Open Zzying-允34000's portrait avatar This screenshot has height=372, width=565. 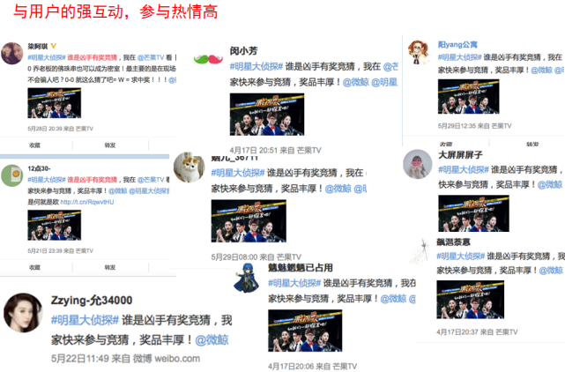point(23,313)
